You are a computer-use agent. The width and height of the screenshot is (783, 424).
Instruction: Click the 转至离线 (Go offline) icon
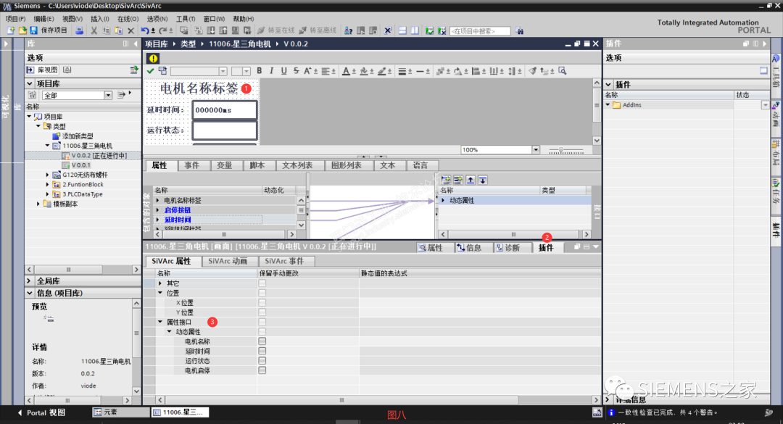[x=304, y=30]
